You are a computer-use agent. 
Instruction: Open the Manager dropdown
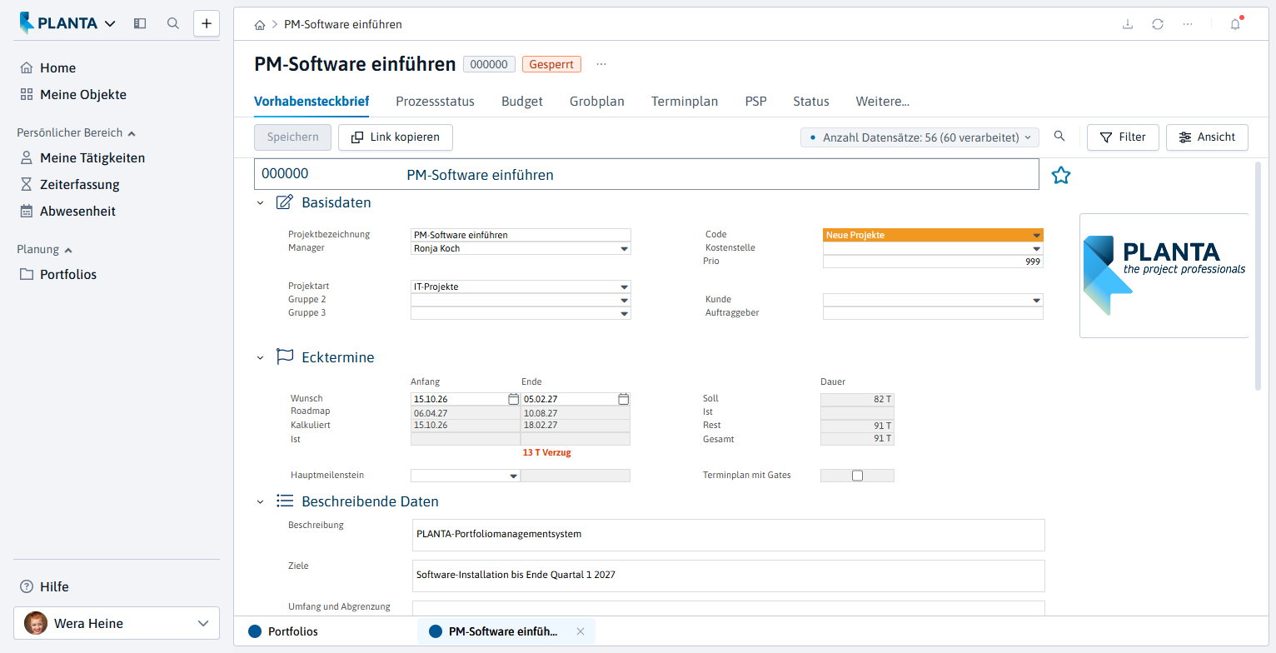pos(624,248)
